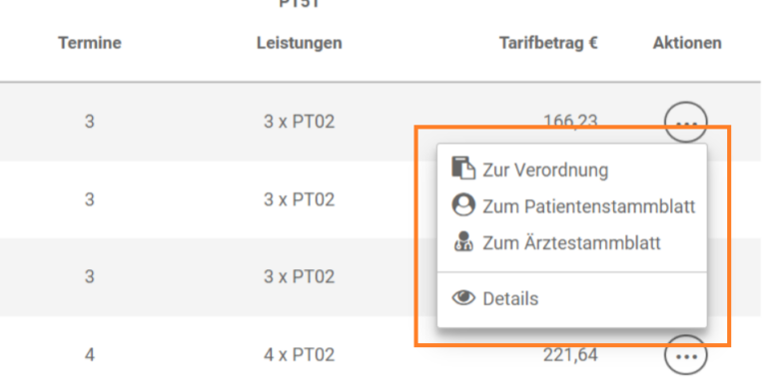Click the doctor icon beside Zum Ärztestammblatt
The width and height of the screenshot is (767, 383).
(463, 241)
